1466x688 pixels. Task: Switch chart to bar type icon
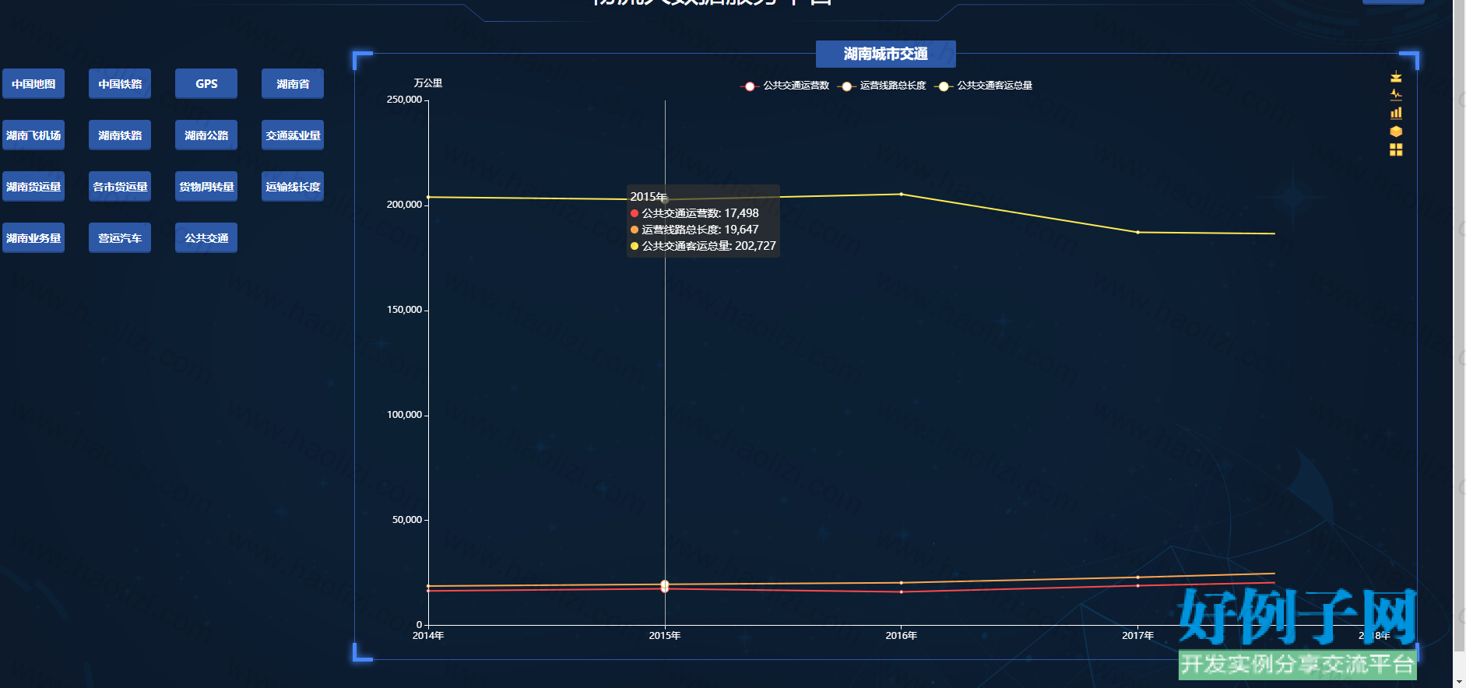coord(1396,113)
